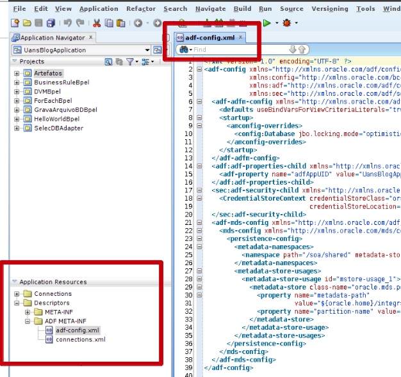Expand the BusinessRuleBpel project node
Image resolution: width=401 pixels, height=377 pixels.
click(x=17, y=82)
